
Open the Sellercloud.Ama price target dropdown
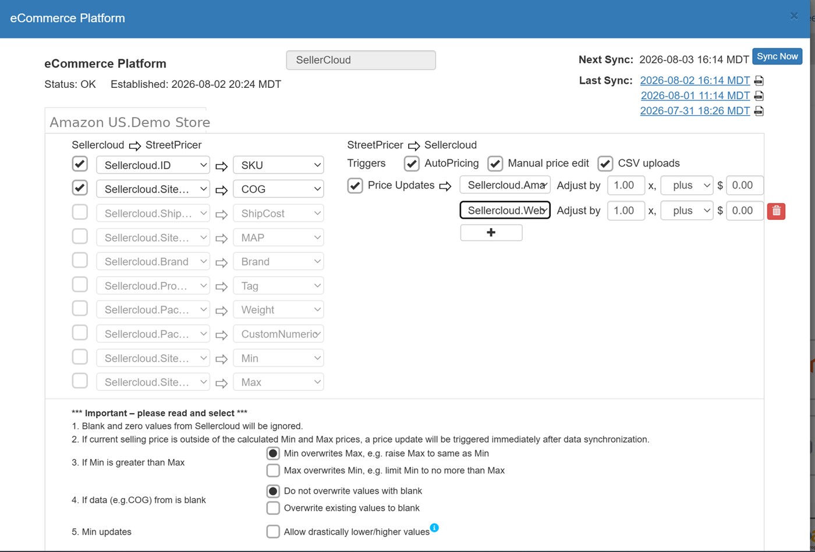coord(505,185)
